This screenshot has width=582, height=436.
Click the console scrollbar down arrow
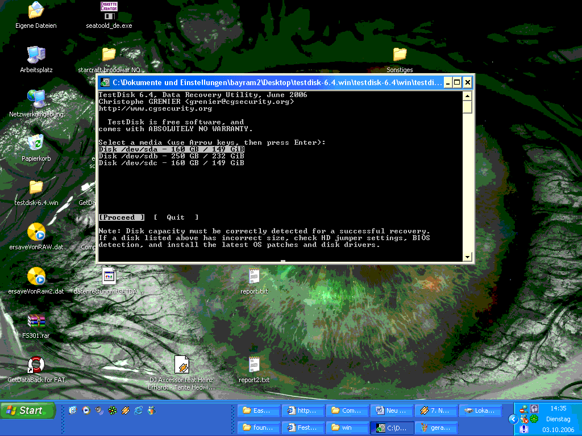(467, 257)
